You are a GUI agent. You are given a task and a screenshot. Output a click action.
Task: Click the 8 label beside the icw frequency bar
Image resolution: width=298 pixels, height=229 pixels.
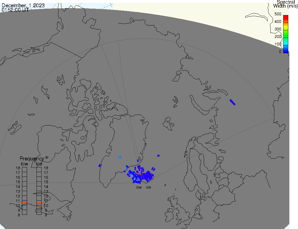(19, 215)
